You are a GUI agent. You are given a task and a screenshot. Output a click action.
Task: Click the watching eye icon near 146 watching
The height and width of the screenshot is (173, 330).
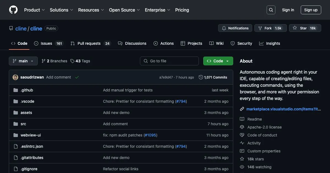[x=242, y=167]
